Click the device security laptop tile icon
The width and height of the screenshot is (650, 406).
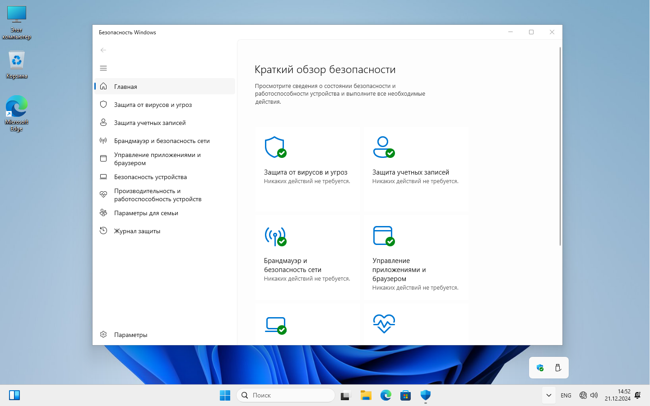pyautogui.click(x=275, y=325)
